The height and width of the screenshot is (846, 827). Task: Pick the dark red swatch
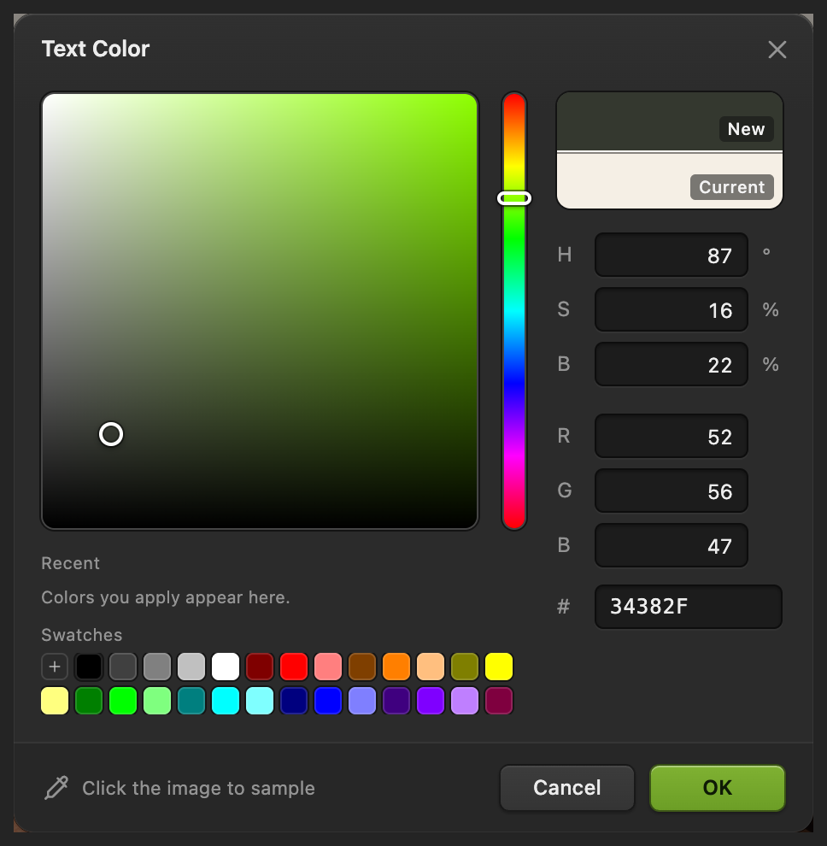click(x=260, y=667)
